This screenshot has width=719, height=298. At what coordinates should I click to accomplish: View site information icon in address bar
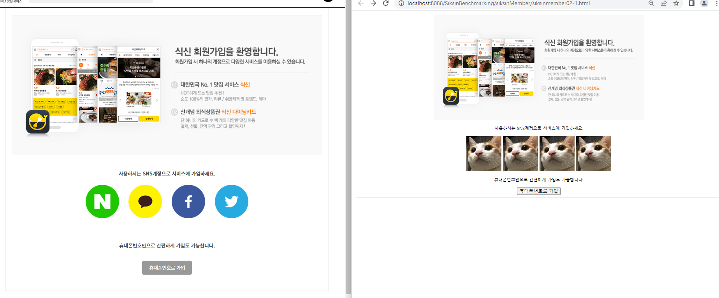pos(401,4)
